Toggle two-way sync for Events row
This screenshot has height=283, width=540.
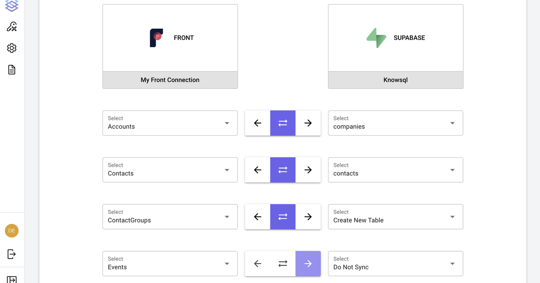[283, 264]
